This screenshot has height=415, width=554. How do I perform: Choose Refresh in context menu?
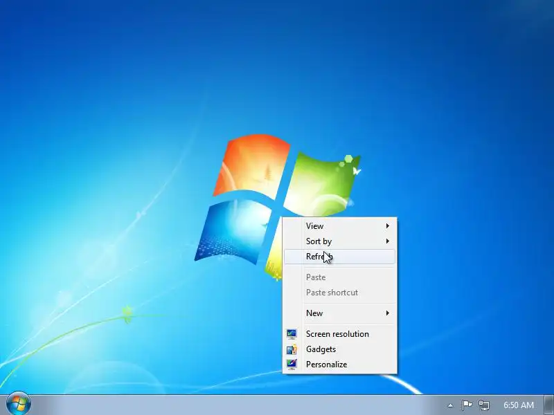tap(339, 257)
